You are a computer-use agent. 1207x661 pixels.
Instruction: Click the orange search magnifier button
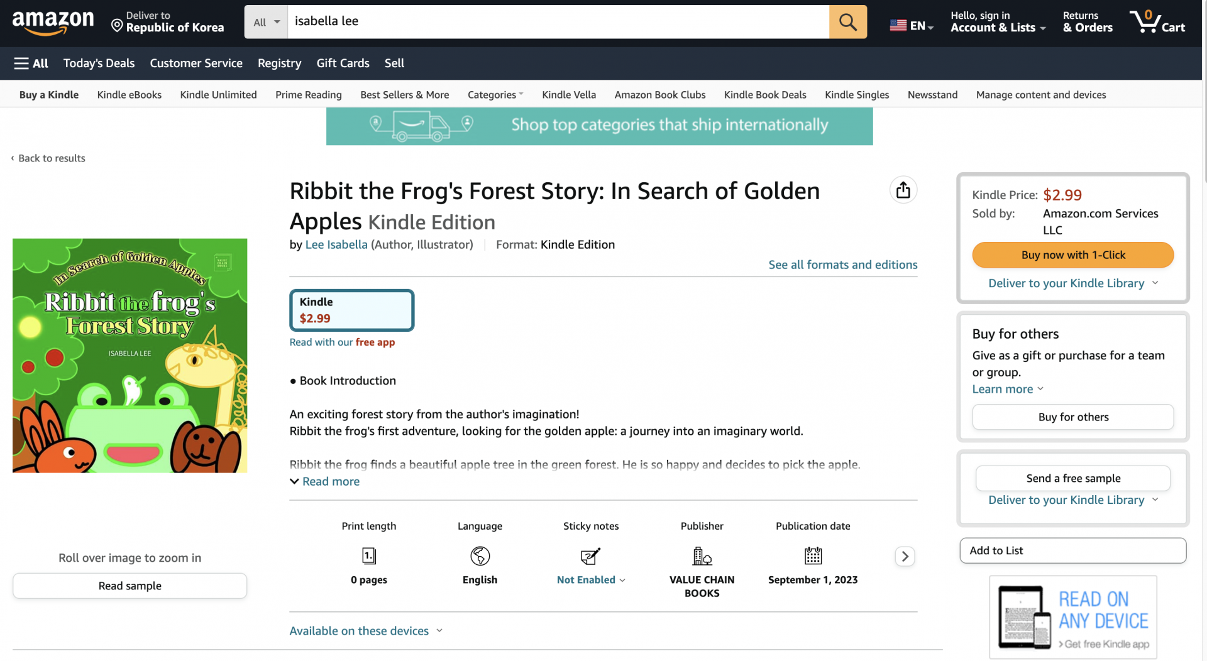[x=847, y=22]
